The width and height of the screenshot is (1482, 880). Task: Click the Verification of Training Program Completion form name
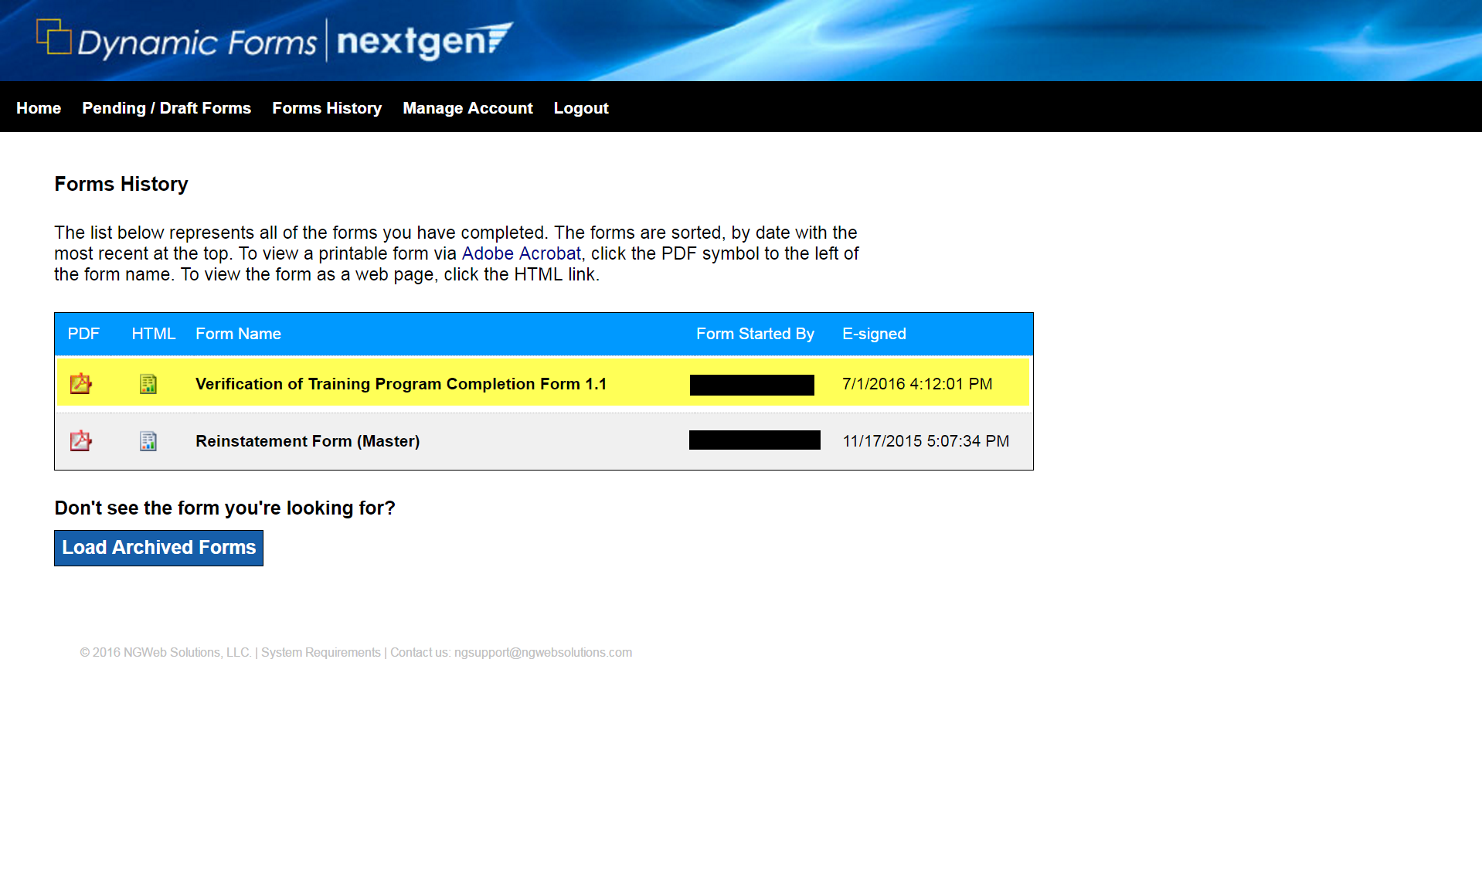tap(400, 384)
